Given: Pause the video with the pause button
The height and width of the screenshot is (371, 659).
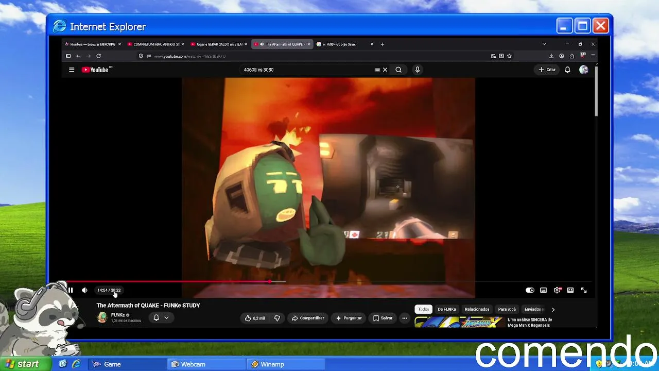Looking at the screenshot, I should (x=71, y=290).
